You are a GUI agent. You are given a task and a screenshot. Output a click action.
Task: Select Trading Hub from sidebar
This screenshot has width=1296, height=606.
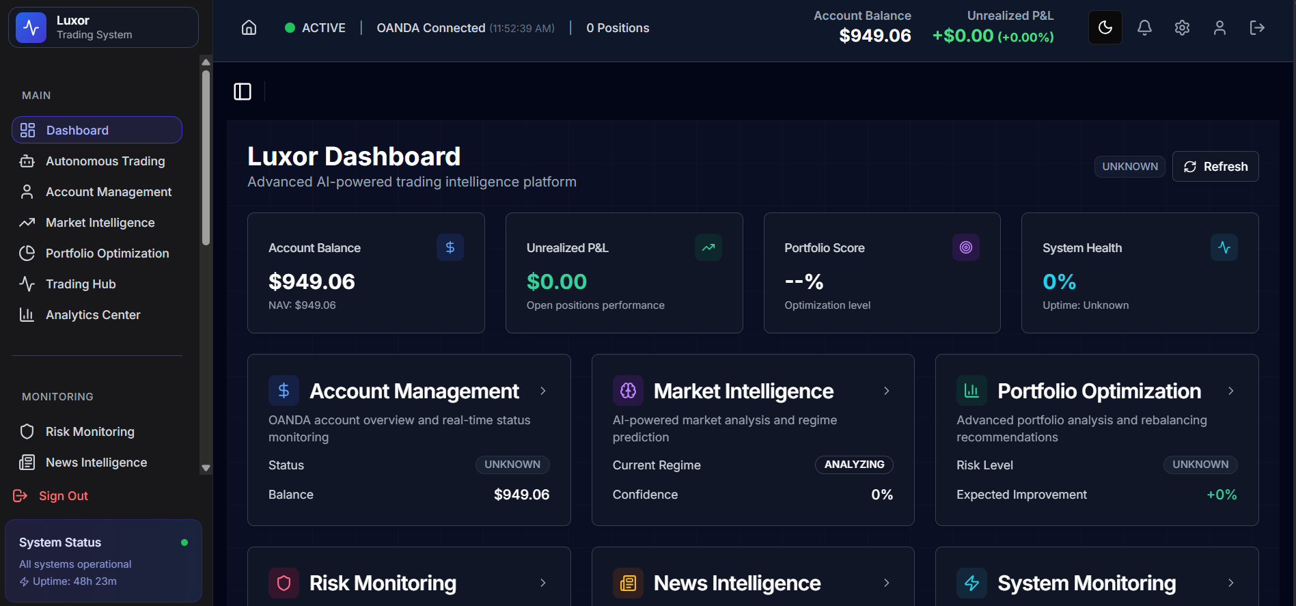[80, 284]
